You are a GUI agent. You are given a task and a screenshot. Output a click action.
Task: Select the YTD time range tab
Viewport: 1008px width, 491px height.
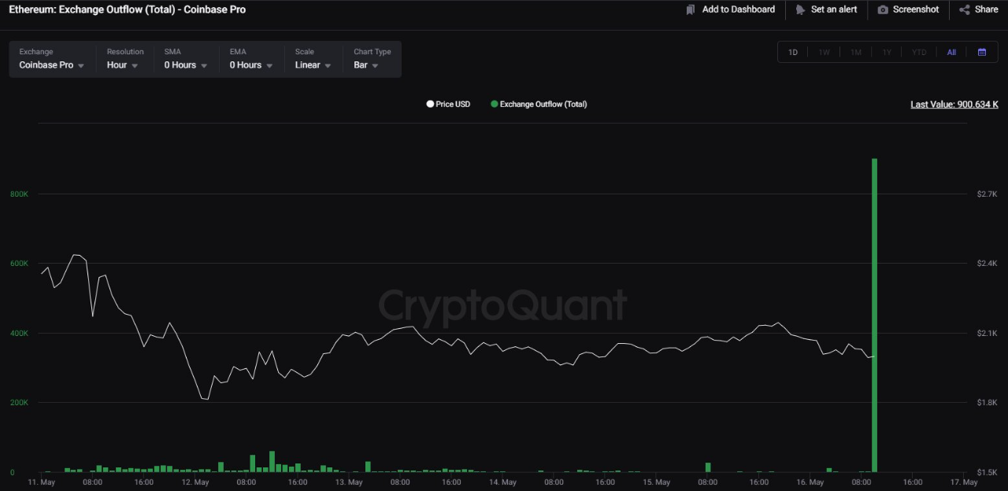919,52
